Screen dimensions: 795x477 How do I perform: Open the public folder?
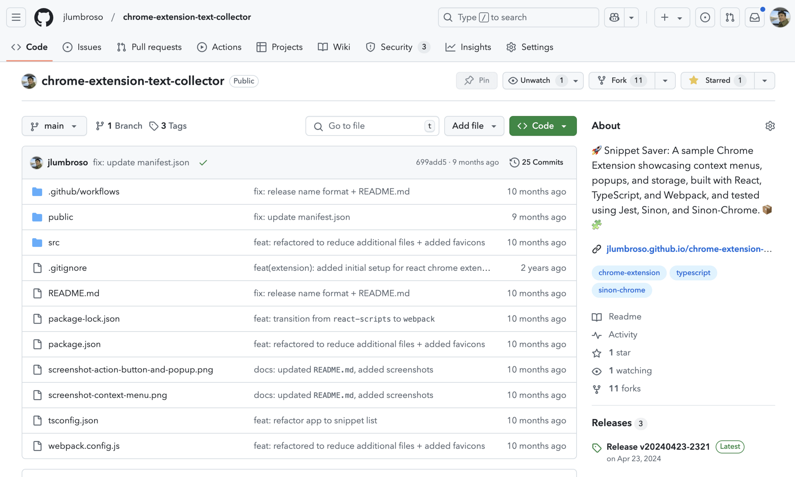(x=61, y=217)
